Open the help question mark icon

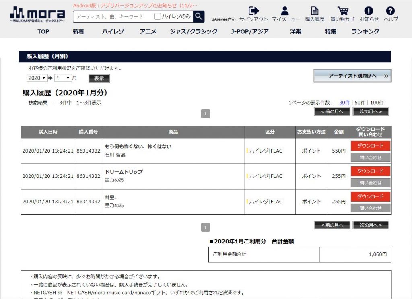coord(390,11)
